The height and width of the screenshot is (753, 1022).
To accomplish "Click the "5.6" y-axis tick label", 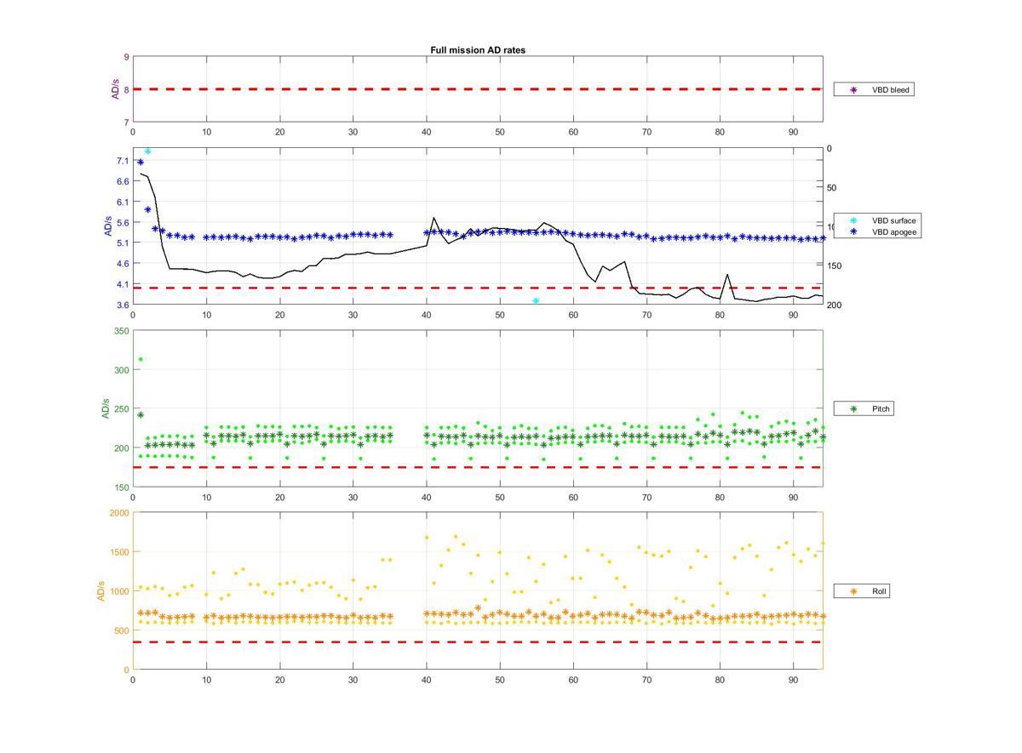I will [x=123, y=222].
